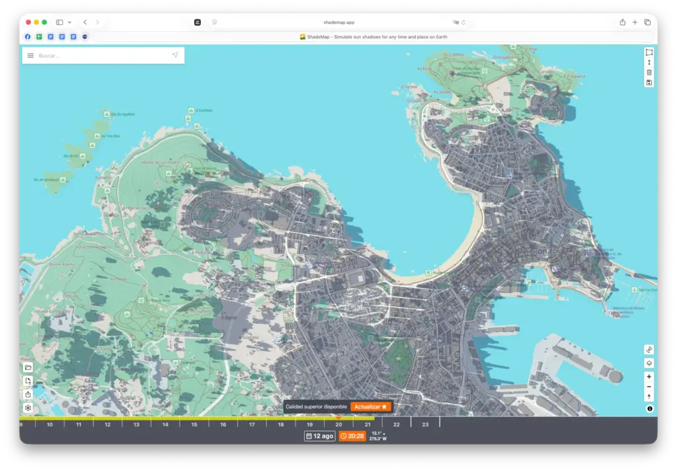Click the trash delete icon on map

pos(649,73)
